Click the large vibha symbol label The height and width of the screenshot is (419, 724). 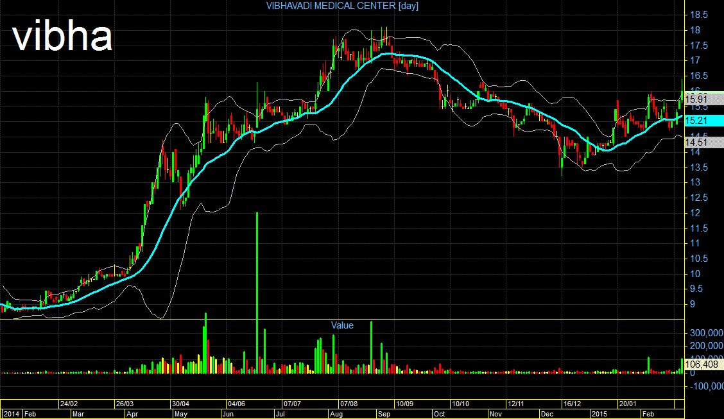[x=62, y=37]
